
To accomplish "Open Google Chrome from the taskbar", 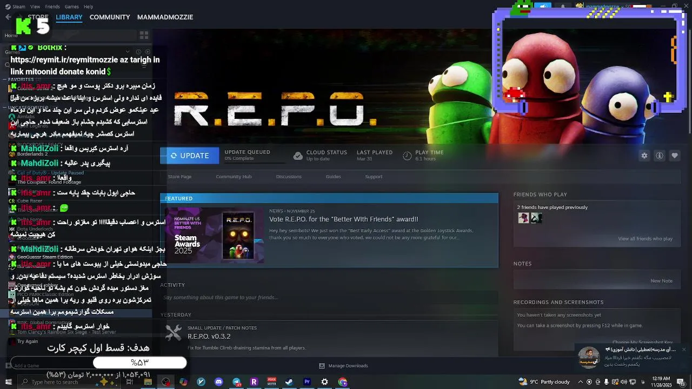I will (x=342, y=382).
